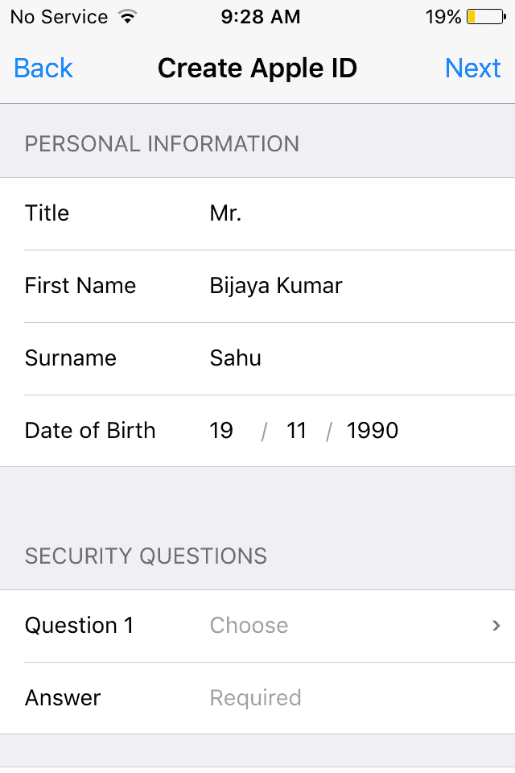
Task: Tap the Date of Birth label
Action: pyautogui.click(x=90, y=430)
